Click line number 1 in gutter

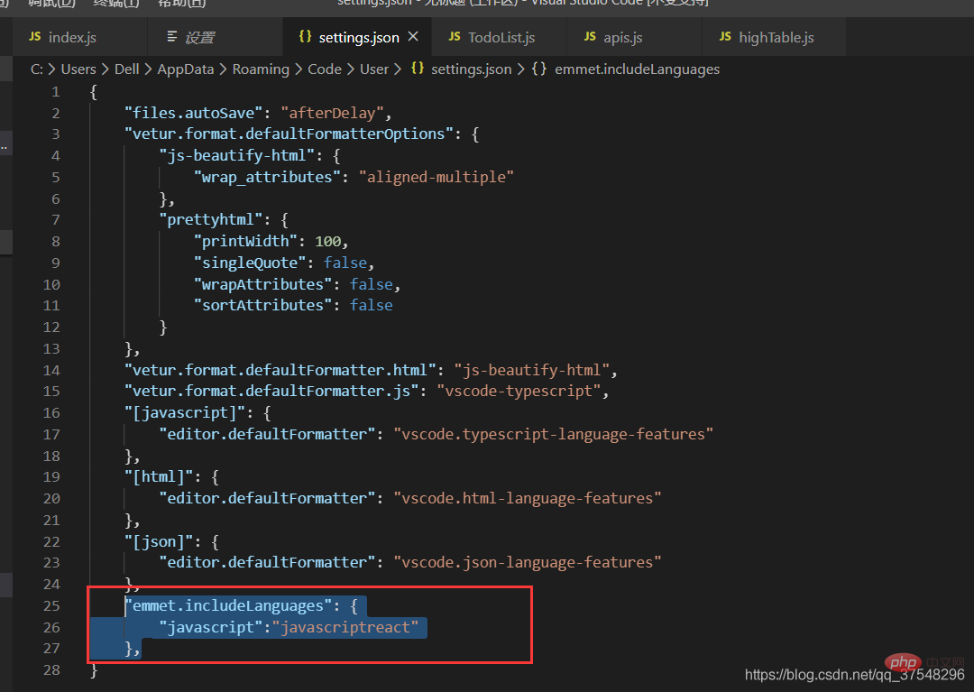(x=56, y=92)
